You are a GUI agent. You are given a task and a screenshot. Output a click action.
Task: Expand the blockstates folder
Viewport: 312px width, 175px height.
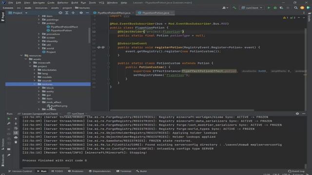click(x=35, y=70)
